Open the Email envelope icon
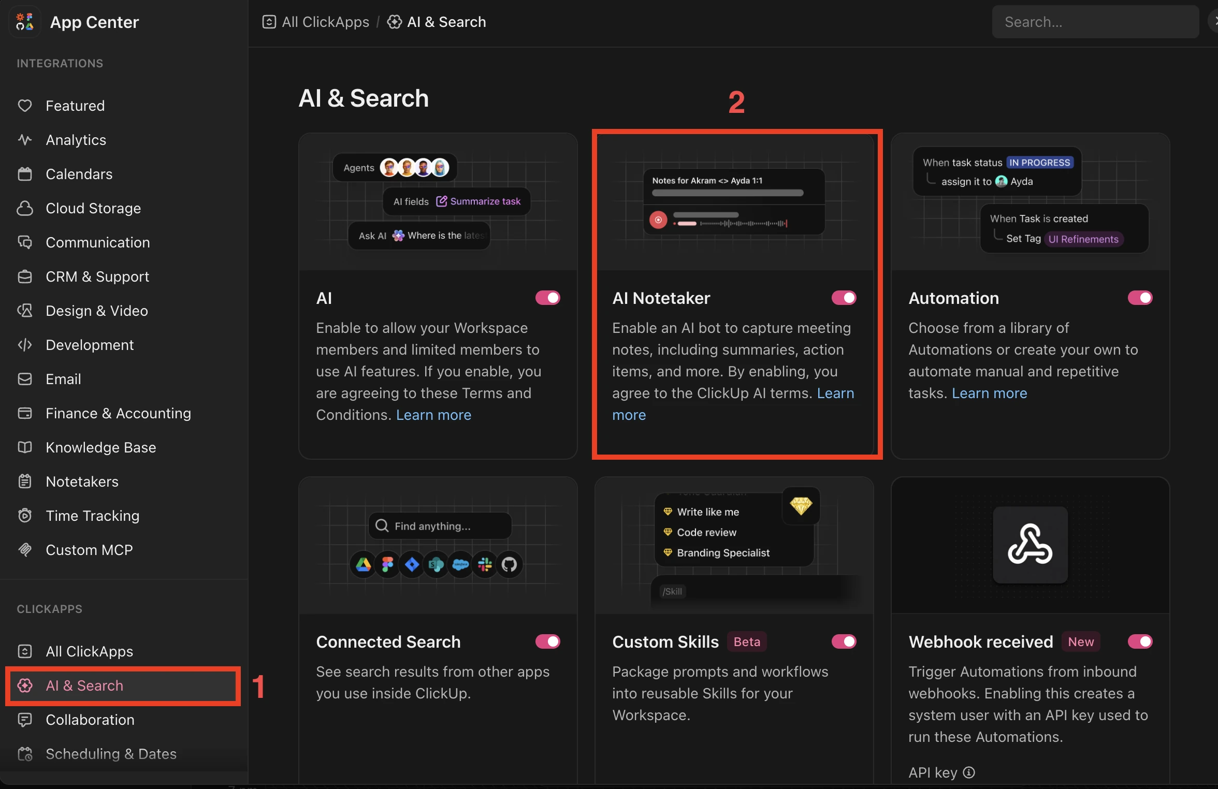This screenshot has width=1218, height=789. [x=25, y=379]
